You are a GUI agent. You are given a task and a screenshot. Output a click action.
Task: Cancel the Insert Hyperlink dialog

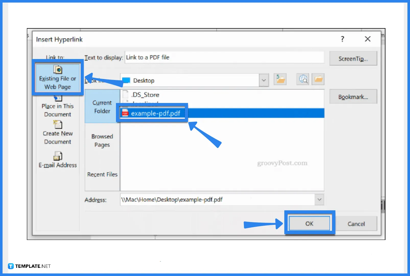(x=356, y=224)
